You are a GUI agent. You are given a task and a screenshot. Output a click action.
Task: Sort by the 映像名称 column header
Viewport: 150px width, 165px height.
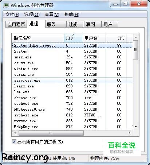[38, 38]
